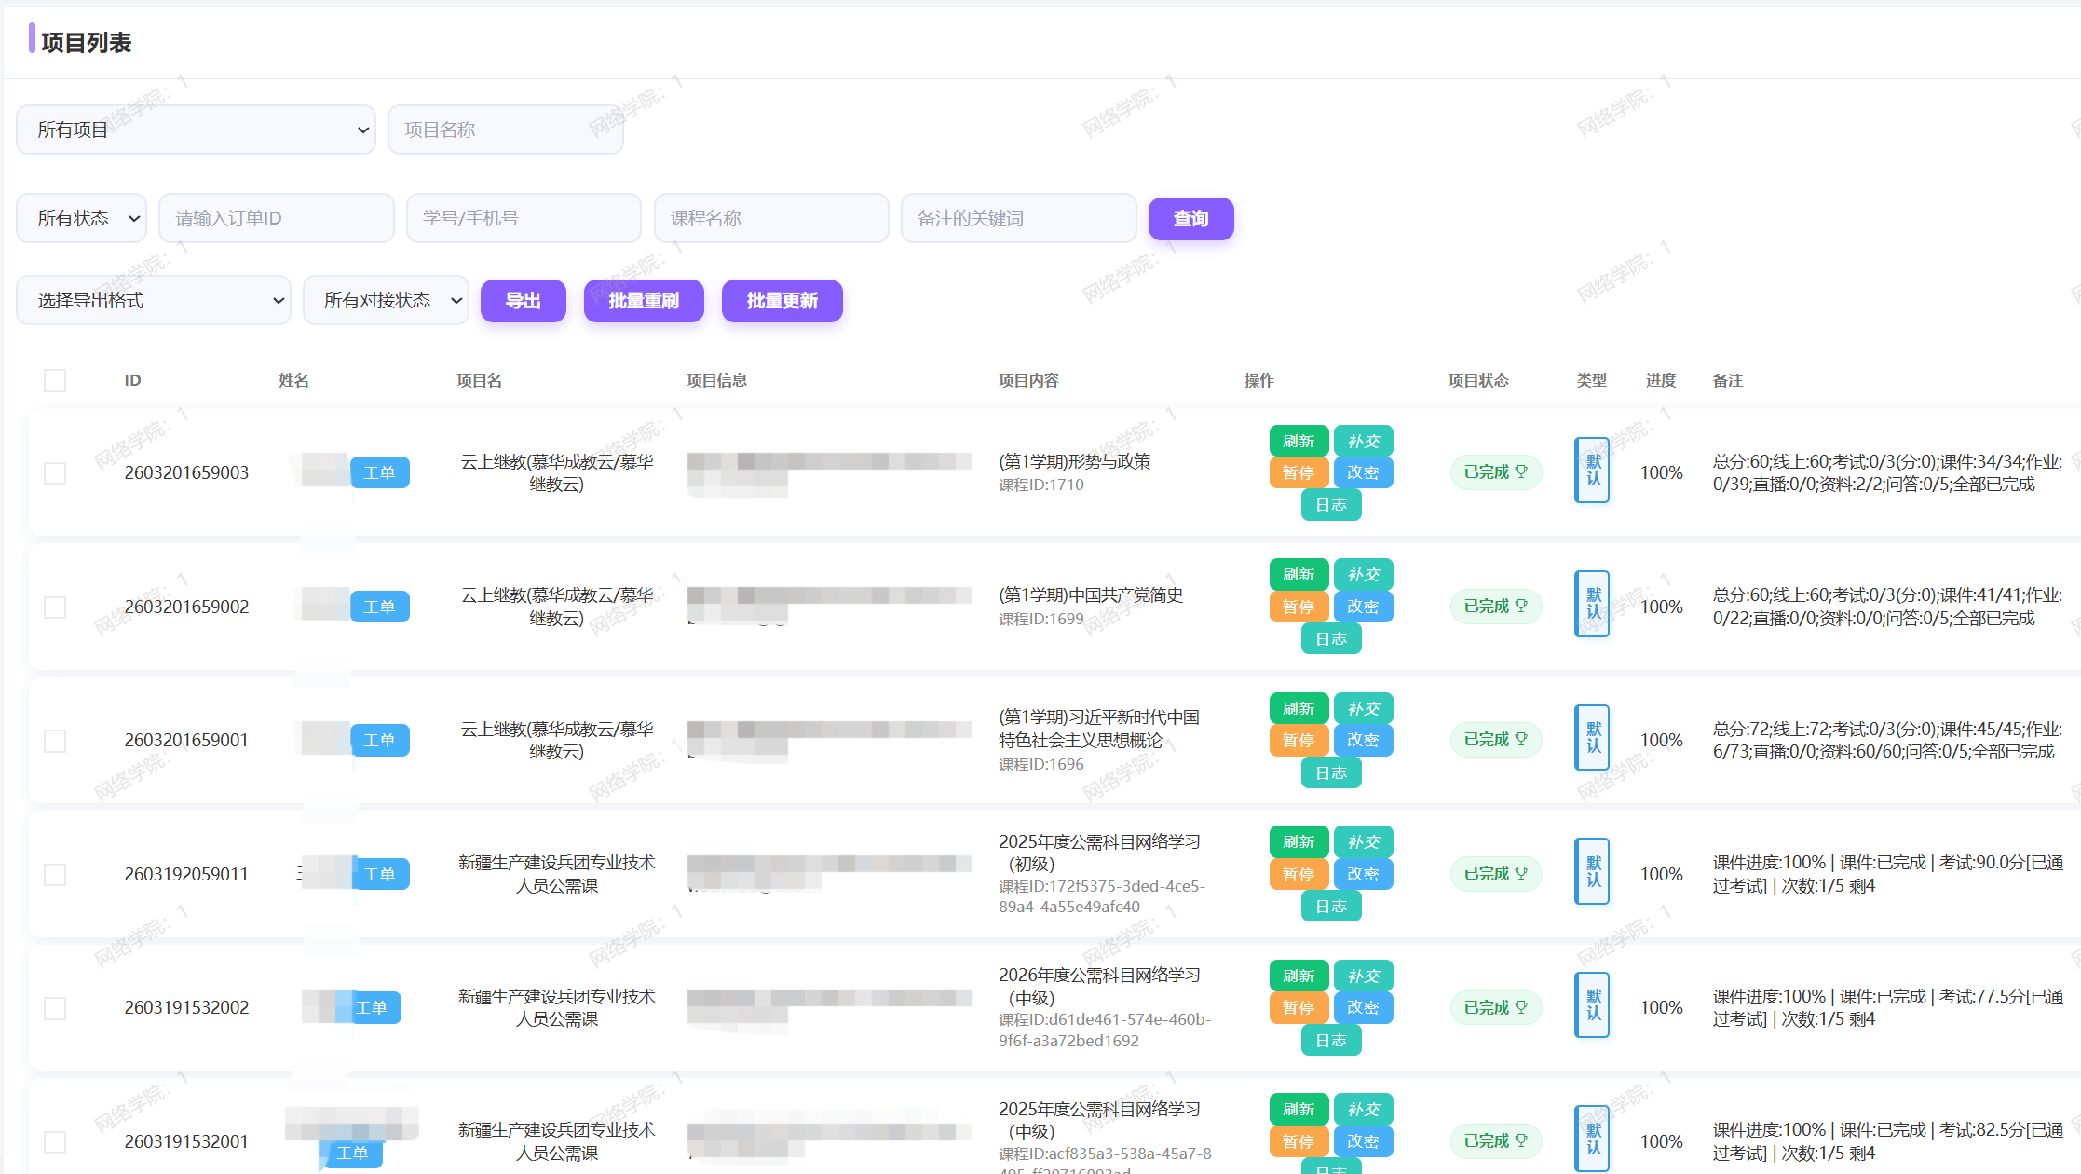Click the trophy icon next to 已完成 status

pyautogui.click(x=1521, y=472)
